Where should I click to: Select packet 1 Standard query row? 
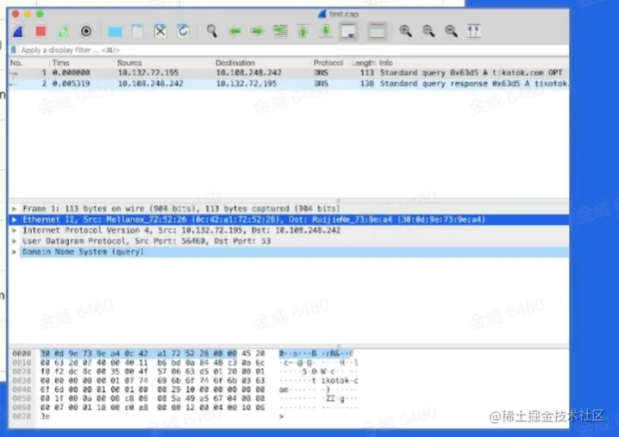tap(289, 72)
